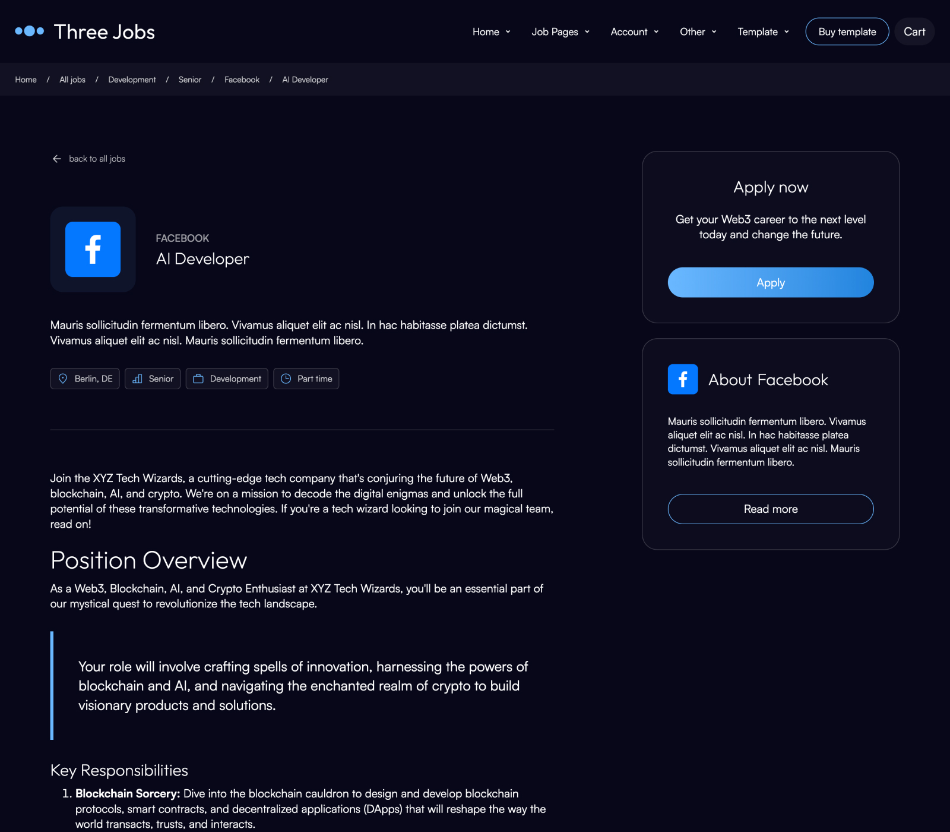The image size is (950, 832).
Task: Click the large Facebook logo beside AI Developer
Action: pos(93,249)
